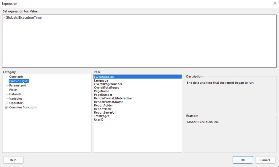Select Variables in the Category tree
Image resolution: width=279 pixels, height=167 pixels.
[x=16, y=98]
